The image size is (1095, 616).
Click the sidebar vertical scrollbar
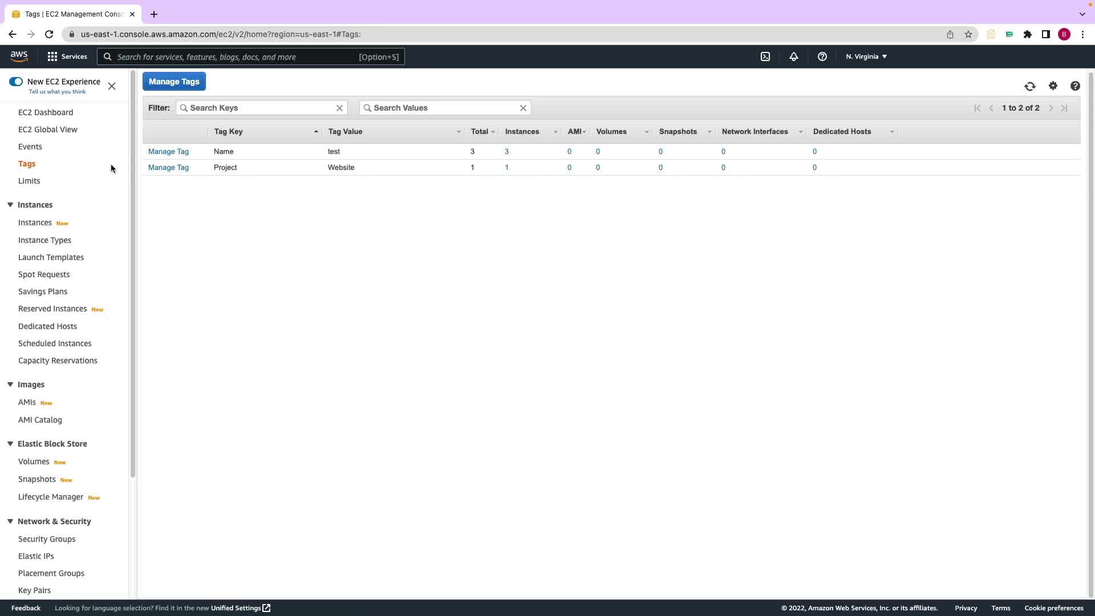[132, 274]
